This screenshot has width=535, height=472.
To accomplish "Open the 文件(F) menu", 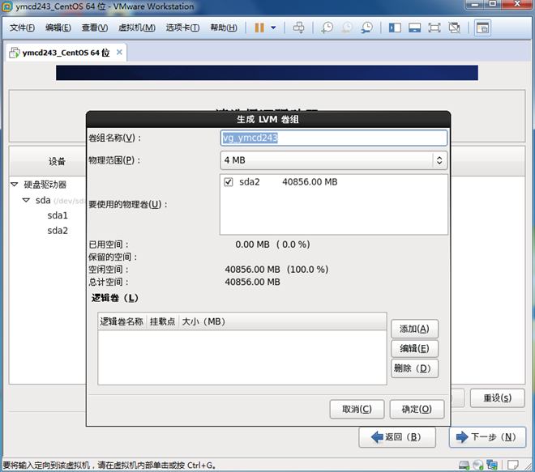I will click(22, 28).
